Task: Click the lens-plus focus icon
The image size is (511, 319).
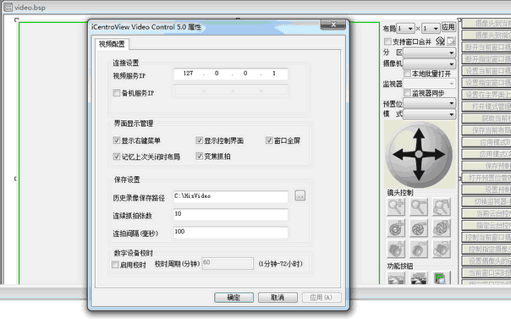Action: [x=396, y=250]
